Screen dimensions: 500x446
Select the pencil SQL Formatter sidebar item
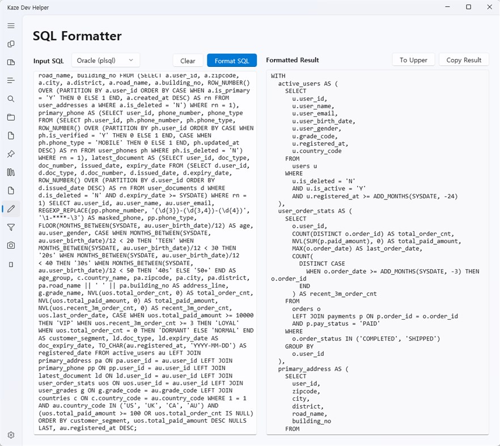point(11,209)
